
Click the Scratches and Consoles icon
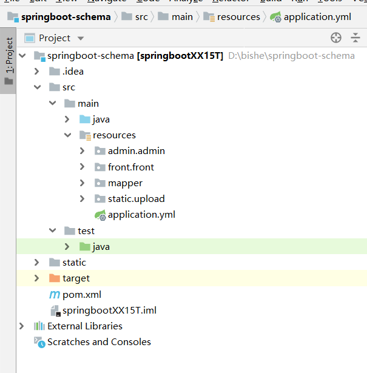pos(39,342)
